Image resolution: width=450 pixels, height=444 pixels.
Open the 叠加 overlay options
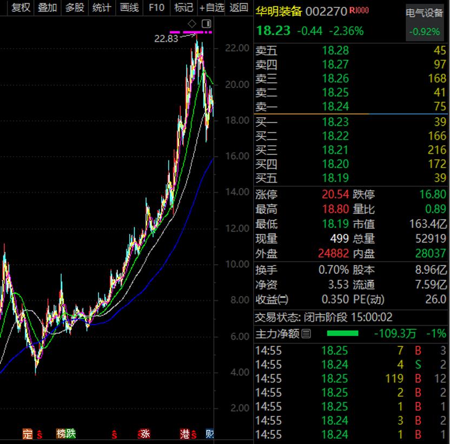click(48, 8)
